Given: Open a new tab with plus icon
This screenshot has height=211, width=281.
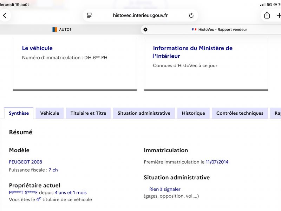Looking at the screenshot, I should pos(279,15).
